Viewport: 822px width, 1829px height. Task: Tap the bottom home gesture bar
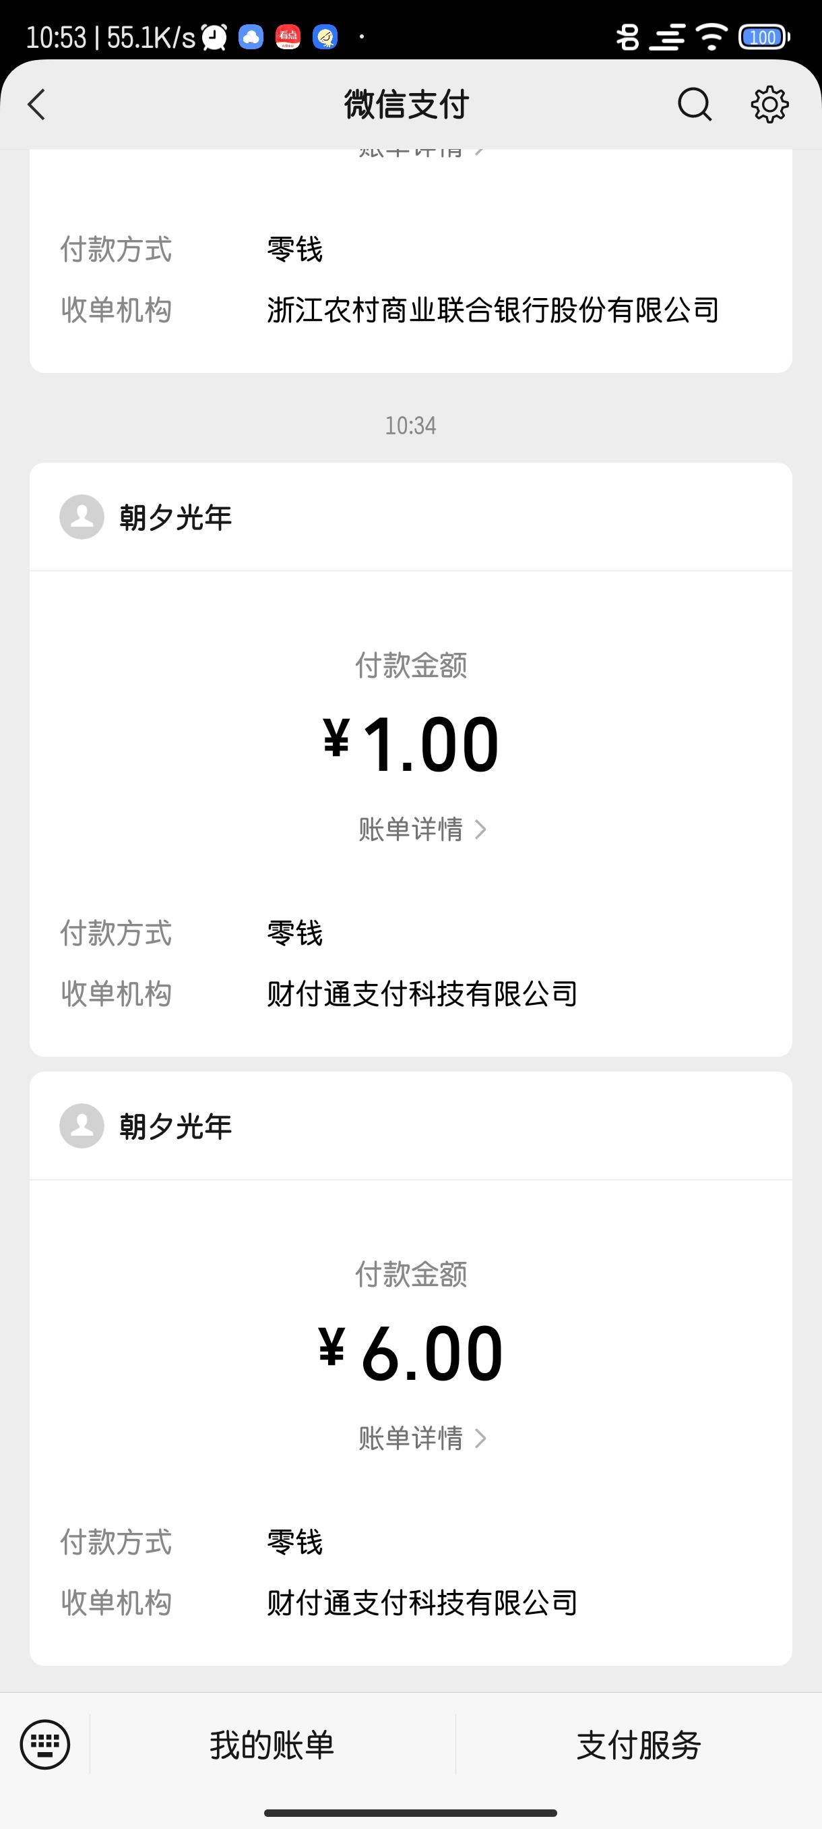[410, 1813]
